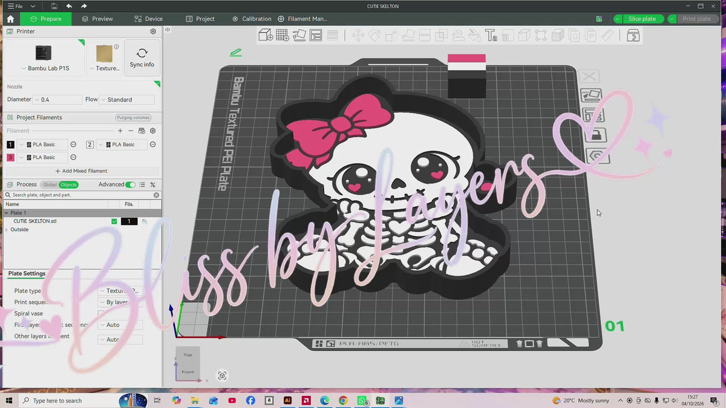Click the black filament 1 color swatch
Viewport: 726px width, 408px height.
(10, 144)
